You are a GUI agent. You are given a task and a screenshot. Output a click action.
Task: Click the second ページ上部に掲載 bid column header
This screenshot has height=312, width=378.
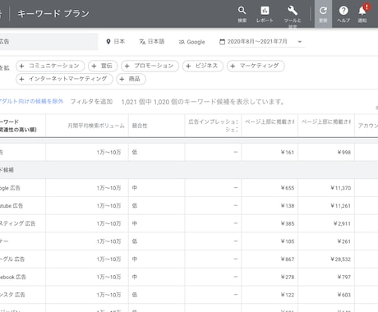[x=326, y=122]
